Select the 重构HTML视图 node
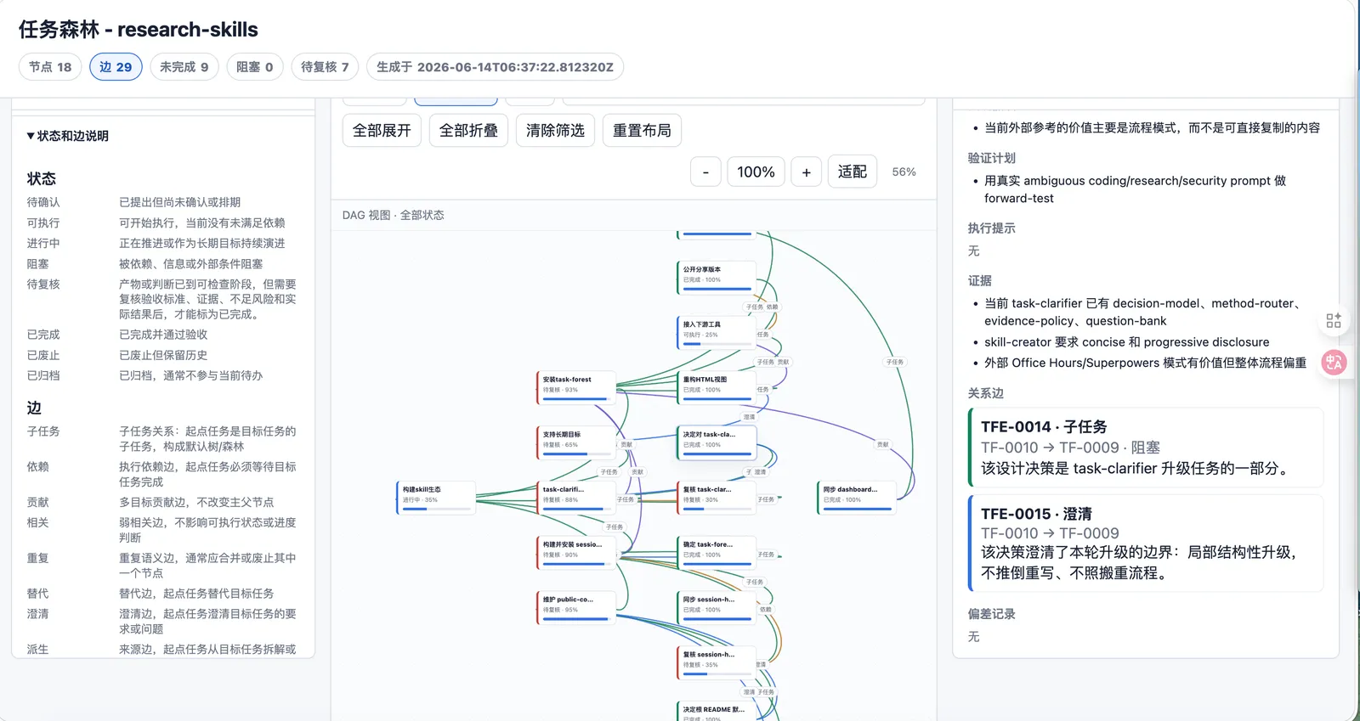 coord(717,386)
